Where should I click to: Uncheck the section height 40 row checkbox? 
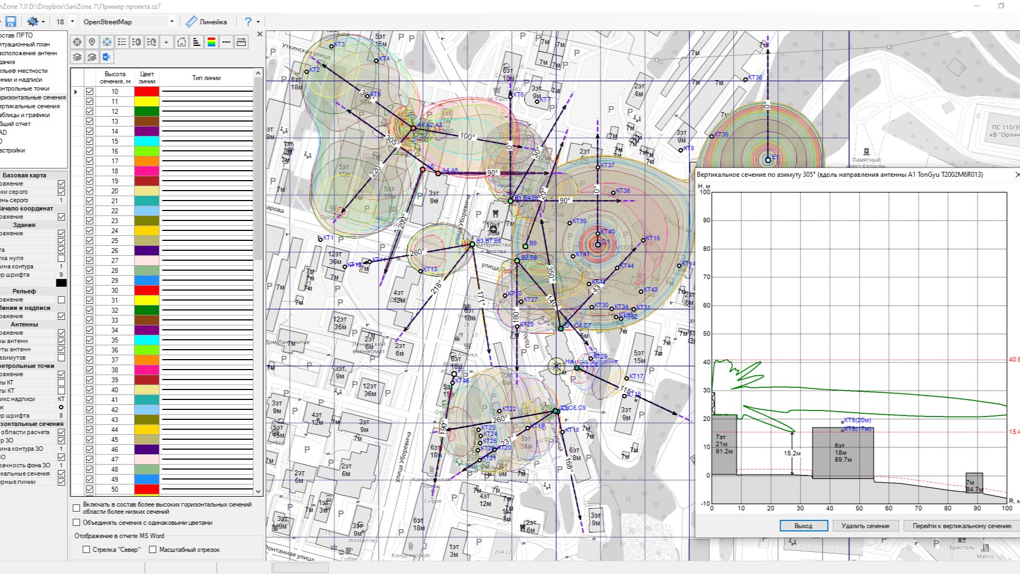pos(90,390)
